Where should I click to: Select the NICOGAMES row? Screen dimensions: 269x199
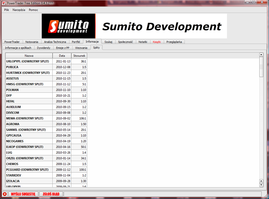[x=46, y=141]
